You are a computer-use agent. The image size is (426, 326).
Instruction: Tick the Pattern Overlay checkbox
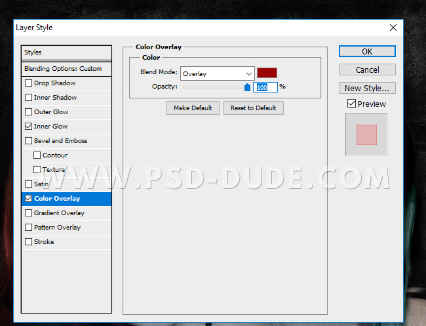(29, 228)
